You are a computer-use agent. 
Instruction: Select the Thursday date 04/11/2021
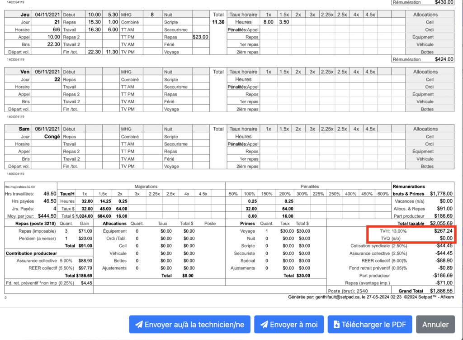tap(47, 14)
